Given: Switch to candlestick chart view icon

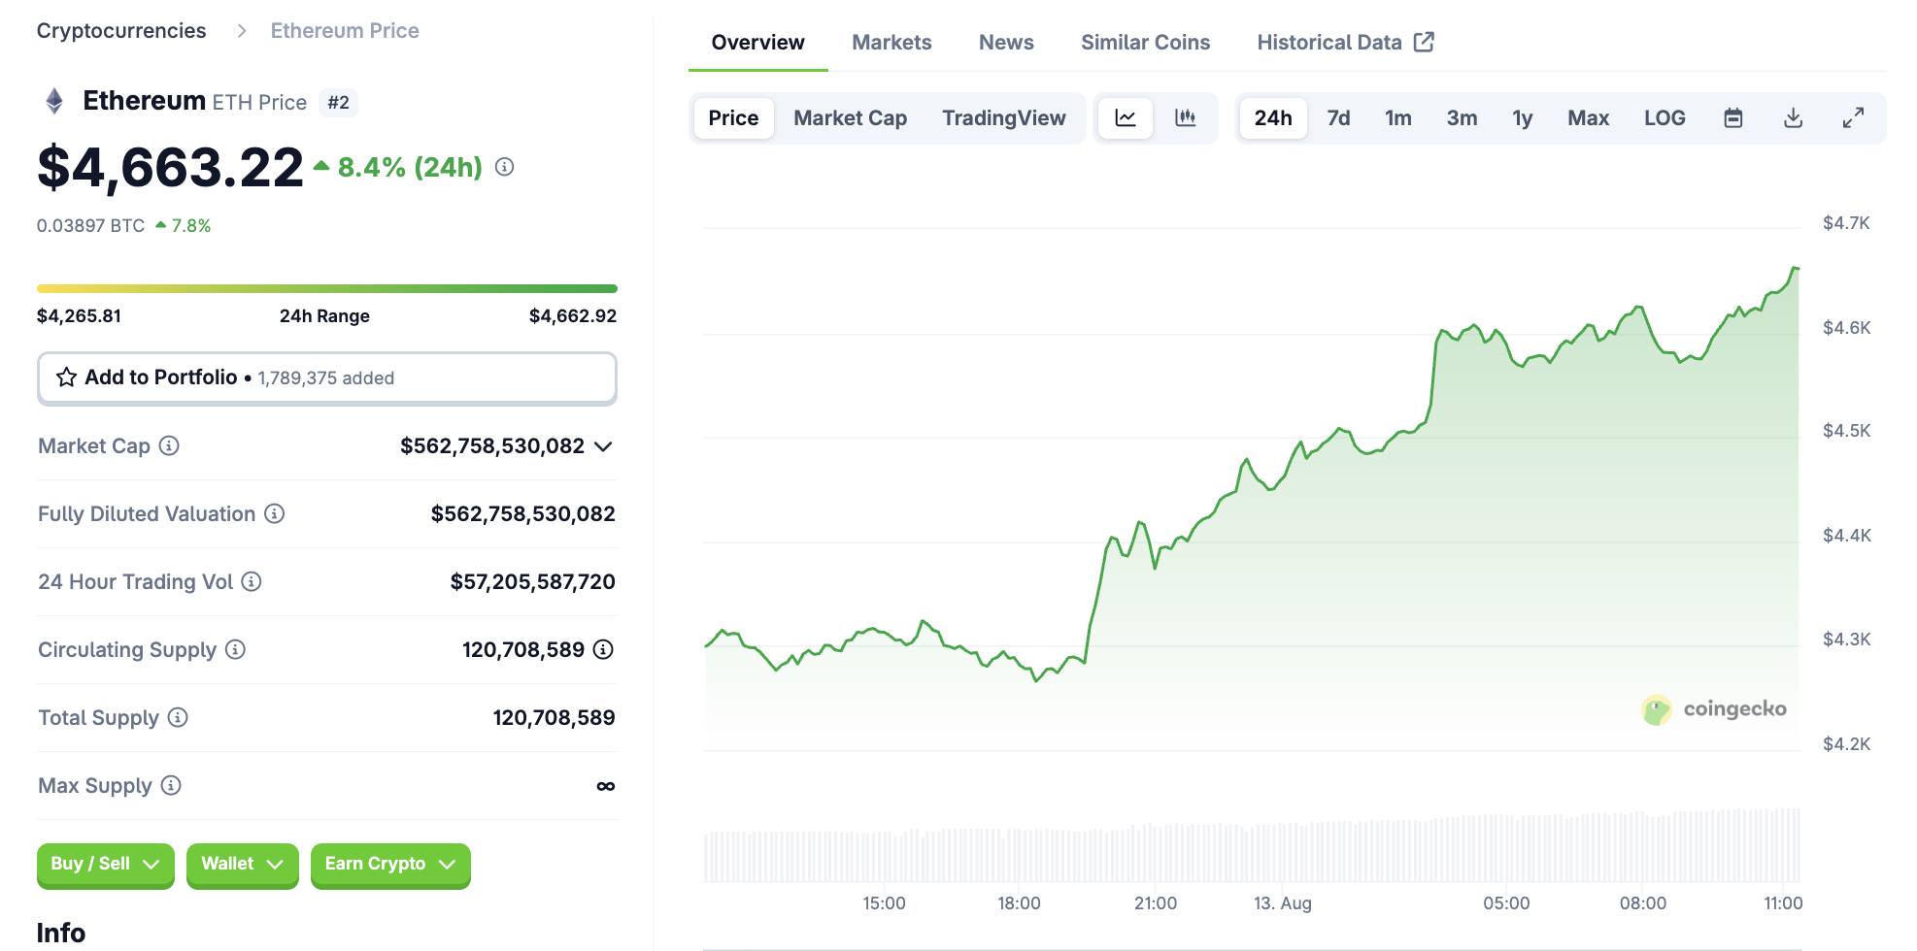Looking at the screenshot, I should 1186,118.
